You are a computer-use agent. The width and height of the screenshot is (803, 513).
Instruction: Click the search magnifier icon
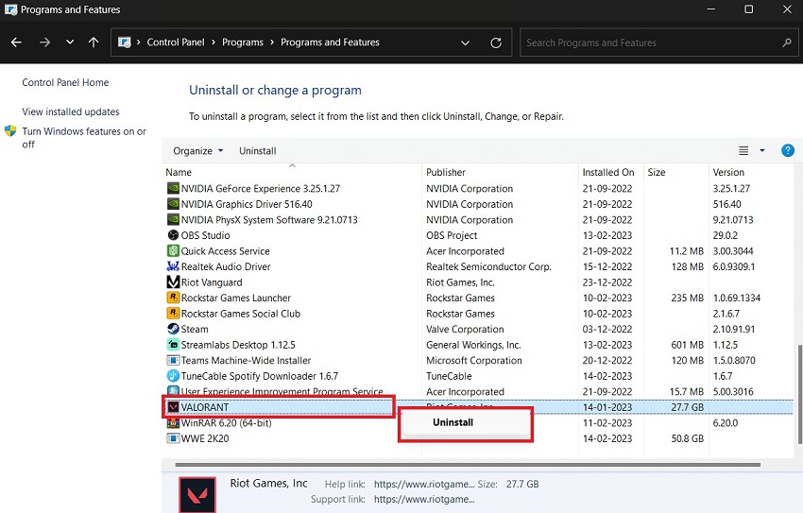point(787,43)
